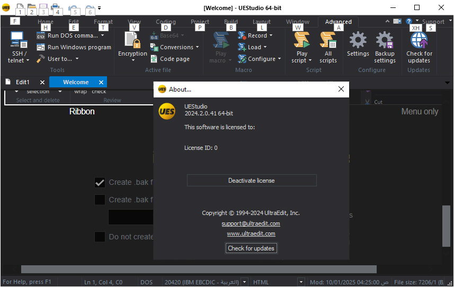This screenshot has height=287, width=454.
Task: Open HTML syntax dropdown in status bar
Action: point(301,282)
